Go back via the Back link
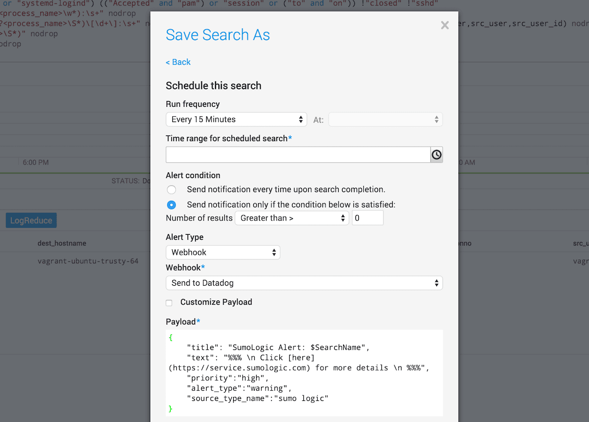Image resolution: width=589 pixels, height=422 pixels. click(x=178, y=62)
